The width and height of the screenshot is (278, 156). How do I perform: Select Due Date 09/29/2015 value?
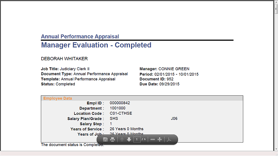169,84
